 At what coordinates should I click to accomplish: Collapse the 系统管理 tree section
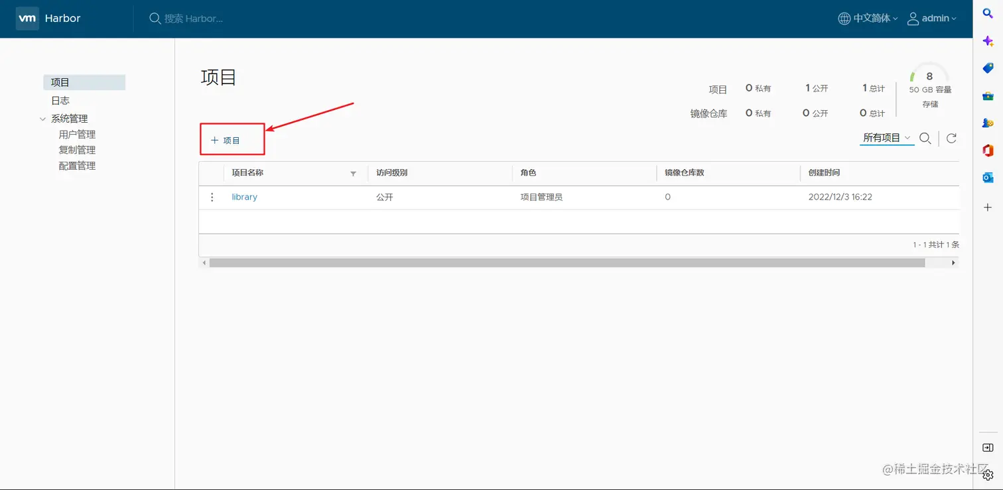click(x=43, y=119)
